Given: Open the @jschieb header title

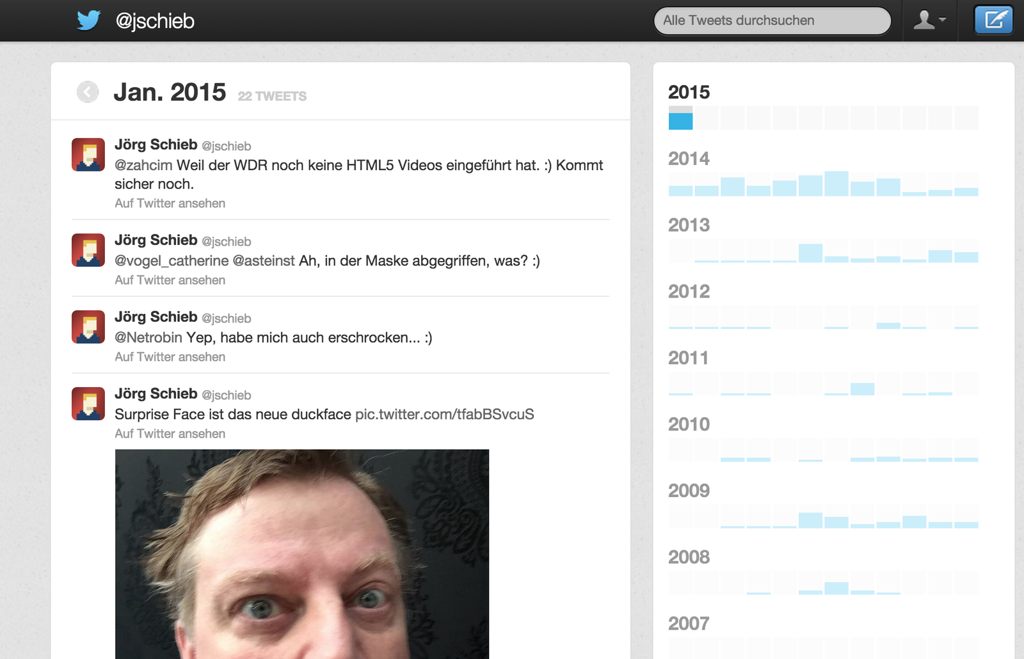Looking at the screenshot, I should coord(155,21).
